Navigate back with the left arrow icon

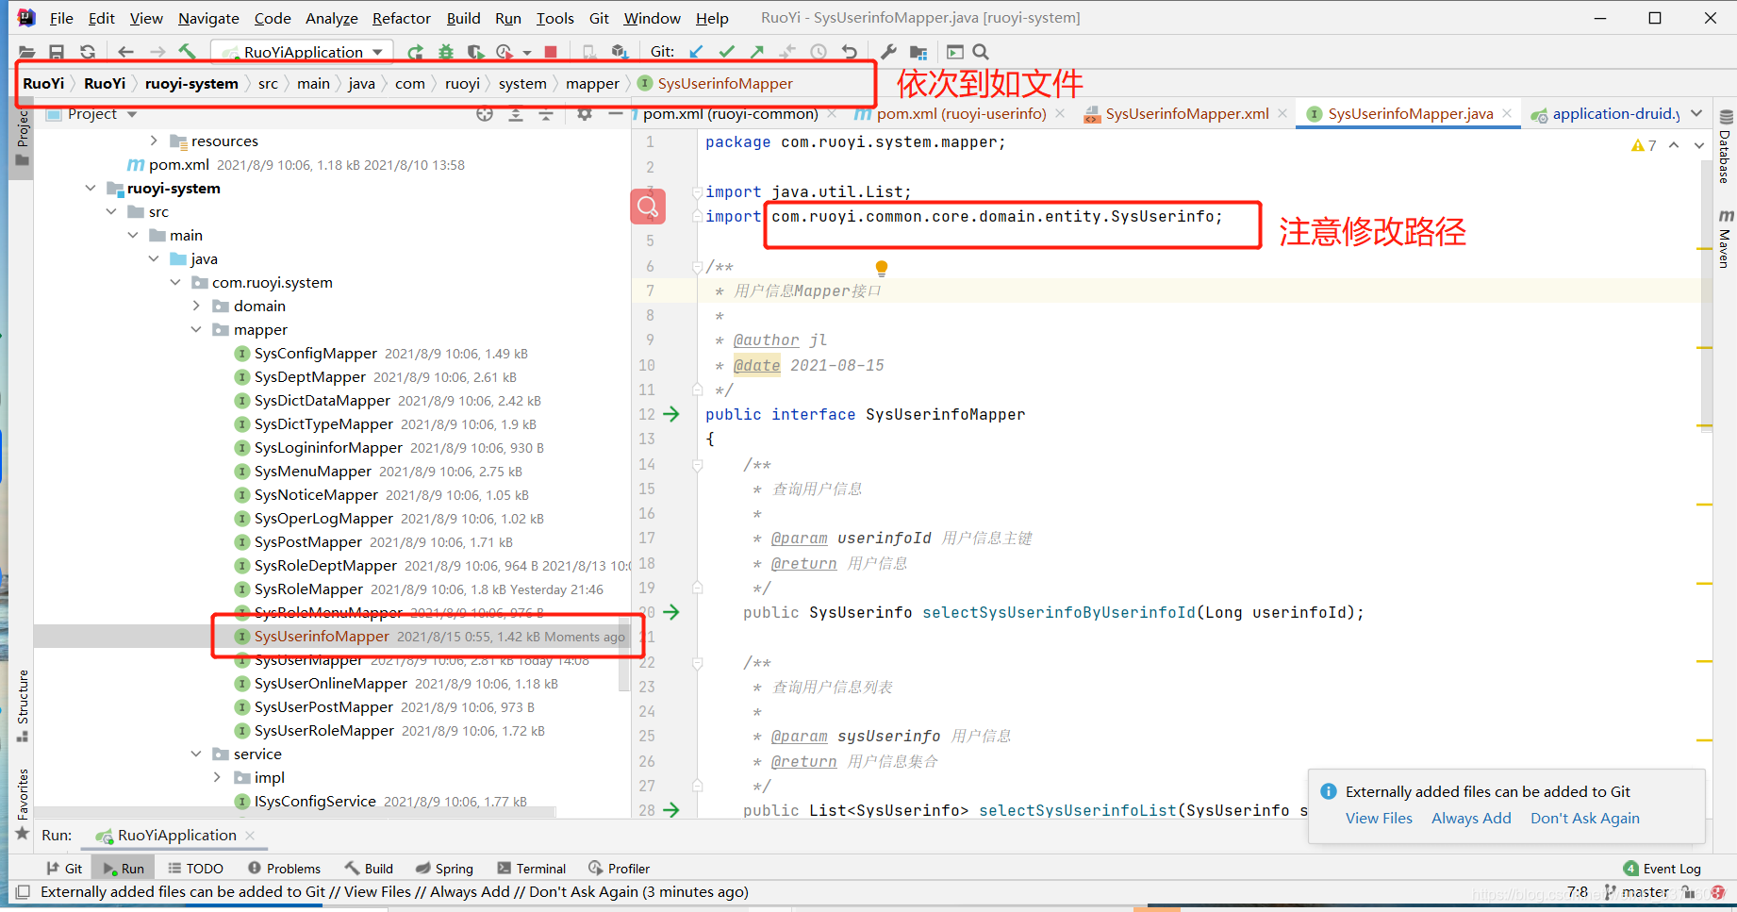125,52
